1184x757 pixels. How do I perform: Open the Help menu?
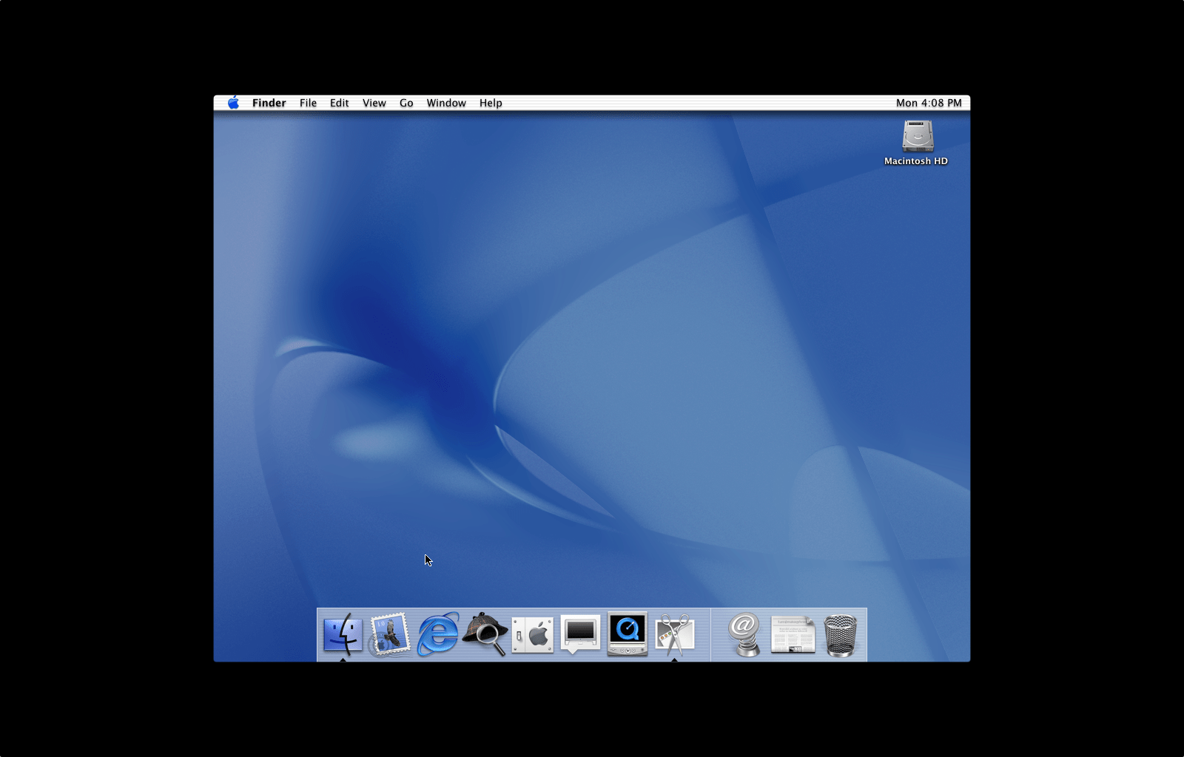point(491,103)
